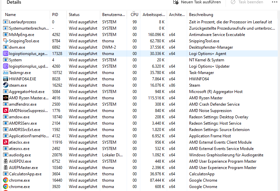Click the steam.exe process icon
This screenshot has height=191, width=280.
(6, 85)
